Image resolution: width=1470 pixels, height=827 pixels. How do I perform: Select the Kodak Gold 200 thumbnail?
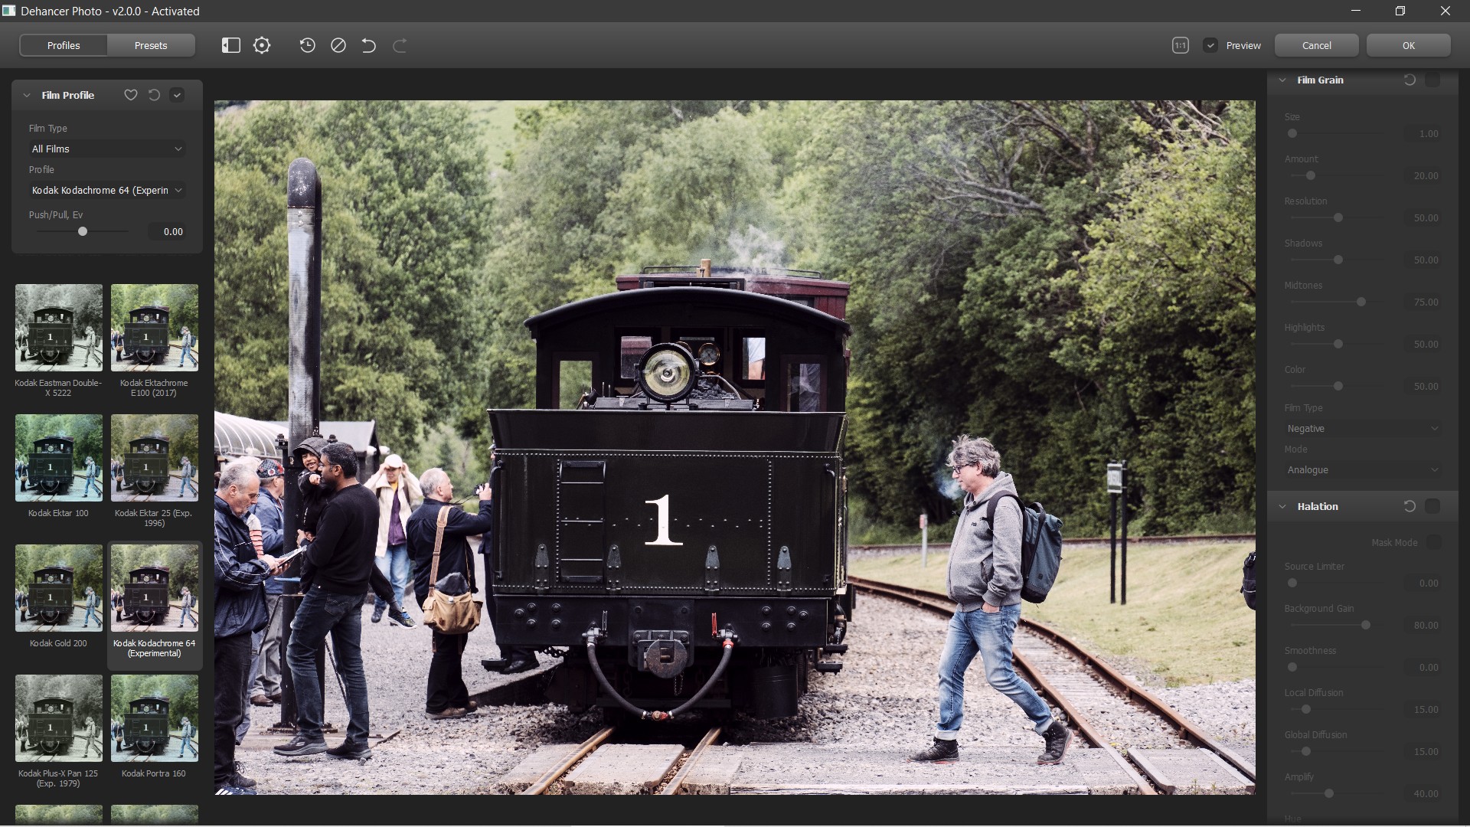tap(58, 588)
